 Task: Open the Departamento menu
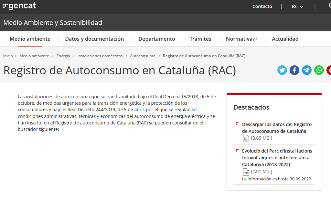[157, 39]
